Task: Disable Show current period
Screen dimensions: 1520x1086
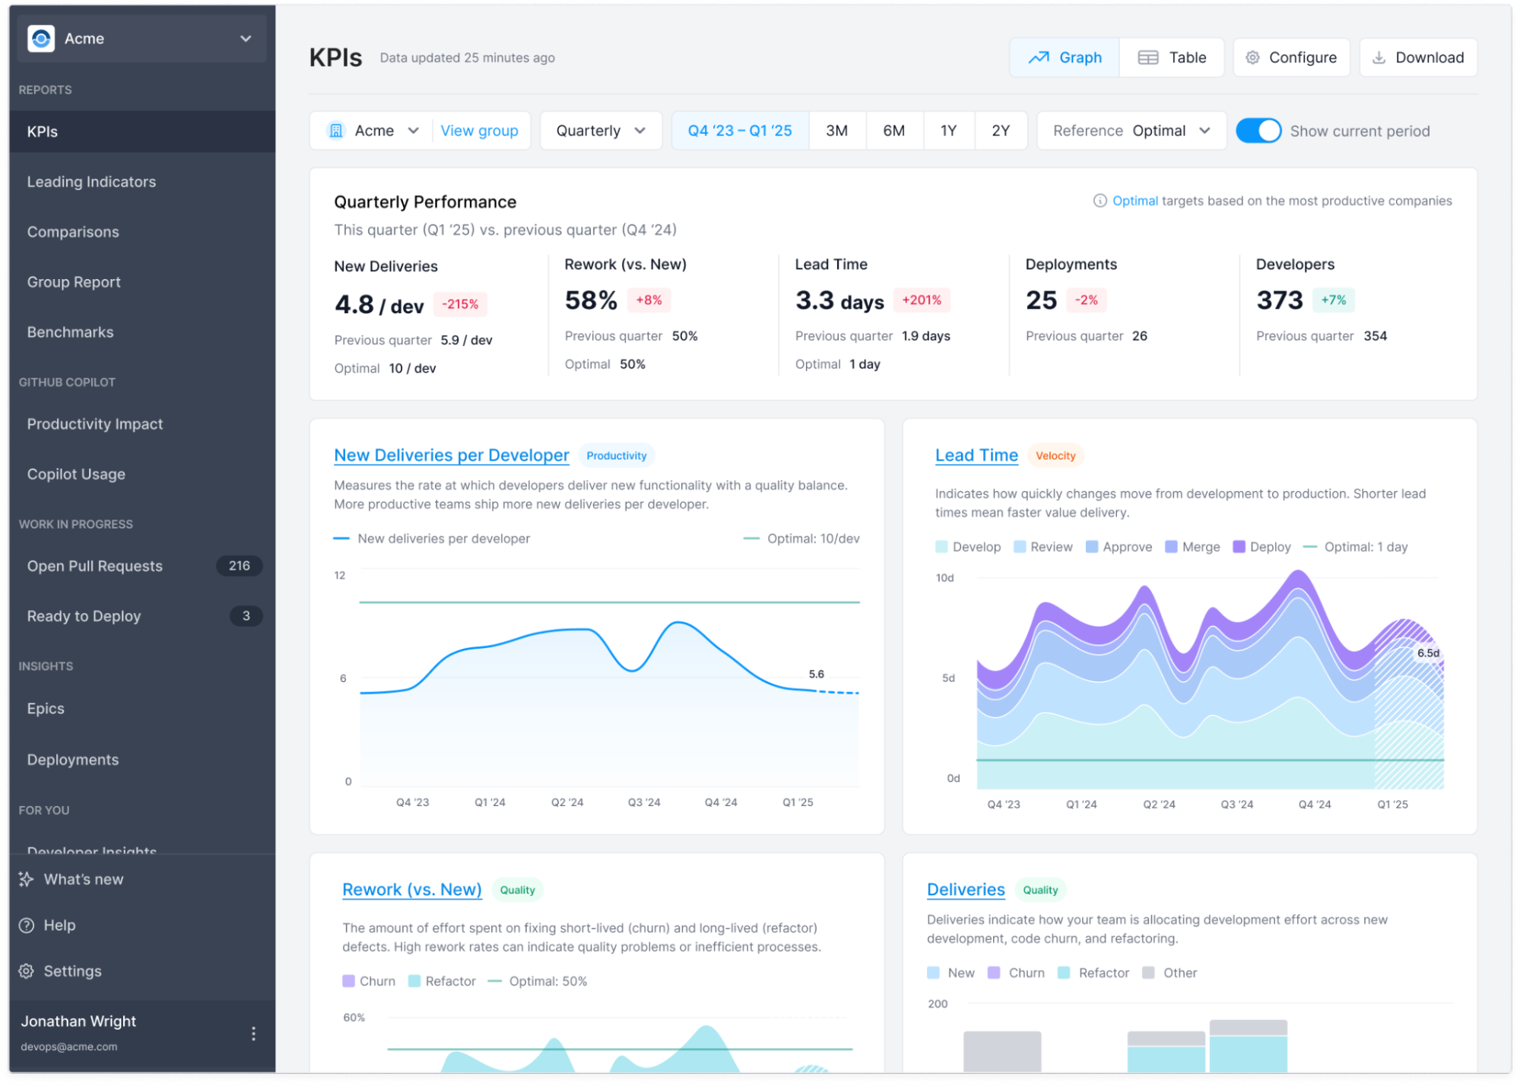Action: click(x=1259, y=130)
